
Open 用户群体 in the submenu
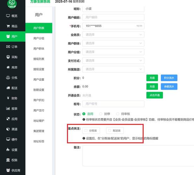[x=39, y=49]
